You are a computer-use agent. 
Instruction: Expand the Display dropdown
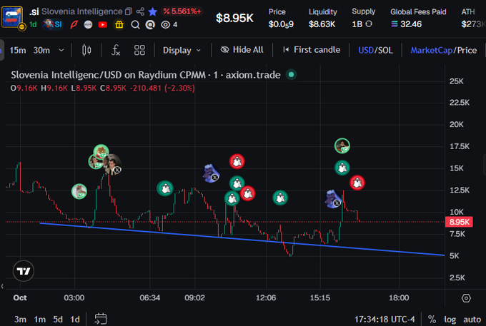182,50
